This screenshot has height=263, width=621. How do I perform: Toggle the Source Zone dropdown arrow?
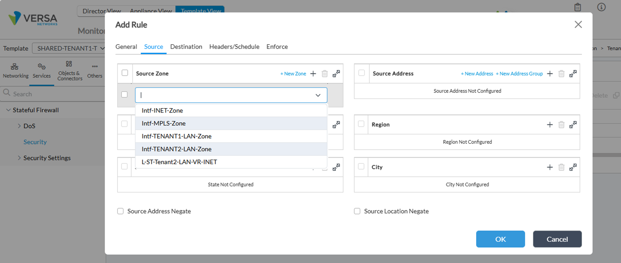318,95
